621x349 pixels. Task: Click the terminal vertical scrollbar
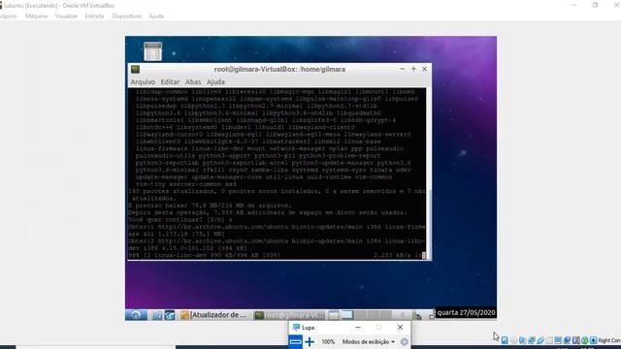pos(429,174)
